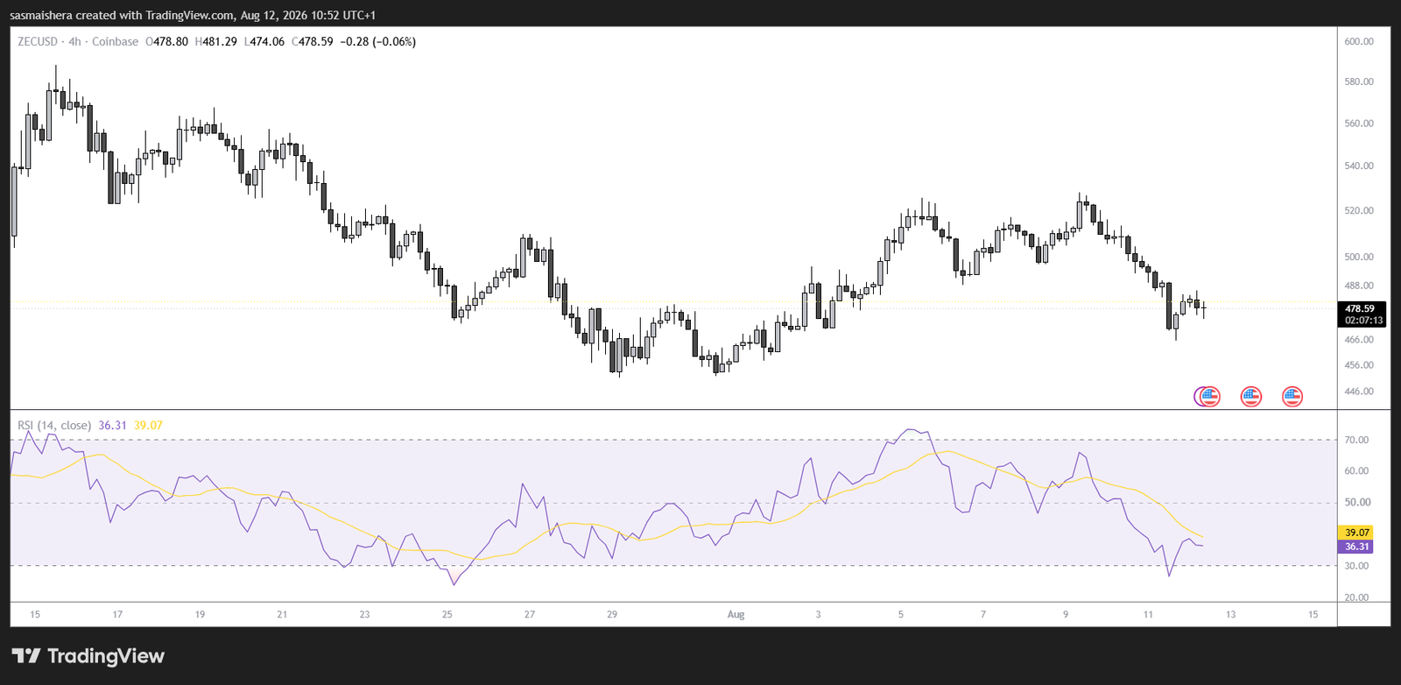Click the date 7 on the time axis
1401x685 pixels.
[x=983, y=614]
